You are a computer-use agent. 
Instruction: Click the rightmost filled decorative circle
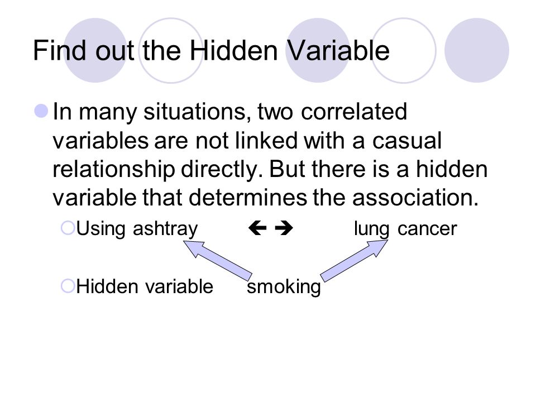coord(476,50)
